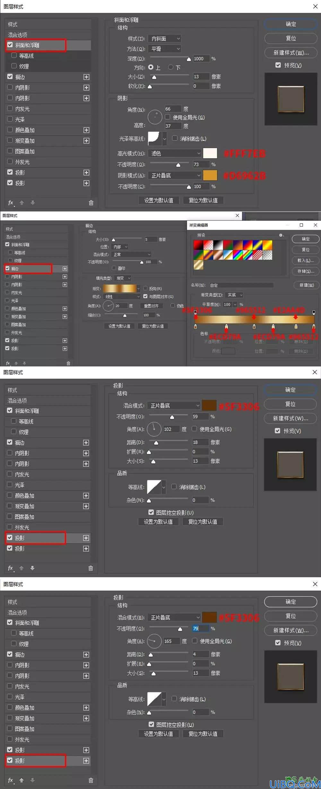This screenshot has width=321, height=789.
Task: Open the 光泽等高线 contour thumbnail in the Bevel & Emboss dialog
Action: [x=154, y=138]
